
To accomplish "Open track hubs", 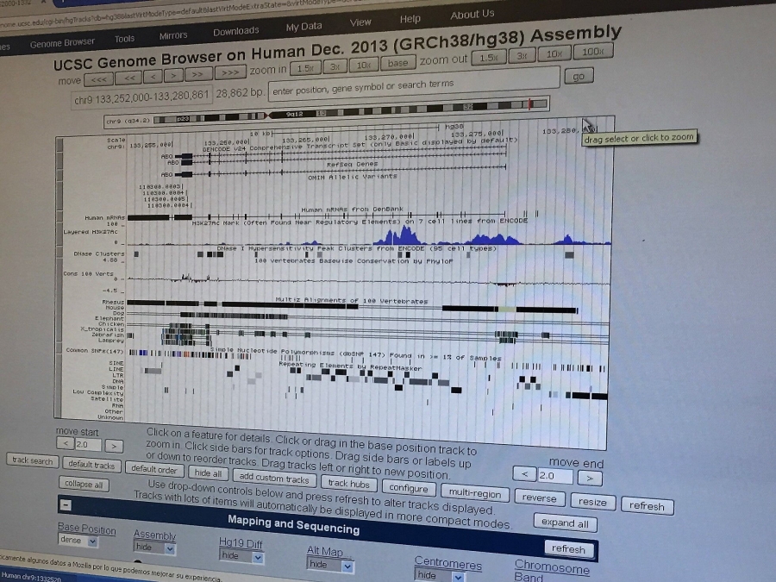I will coord(349,484).
